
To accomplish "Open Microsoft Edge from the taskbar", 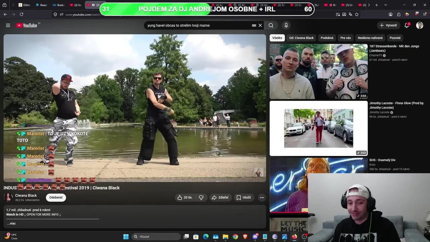I will point(206,237).
